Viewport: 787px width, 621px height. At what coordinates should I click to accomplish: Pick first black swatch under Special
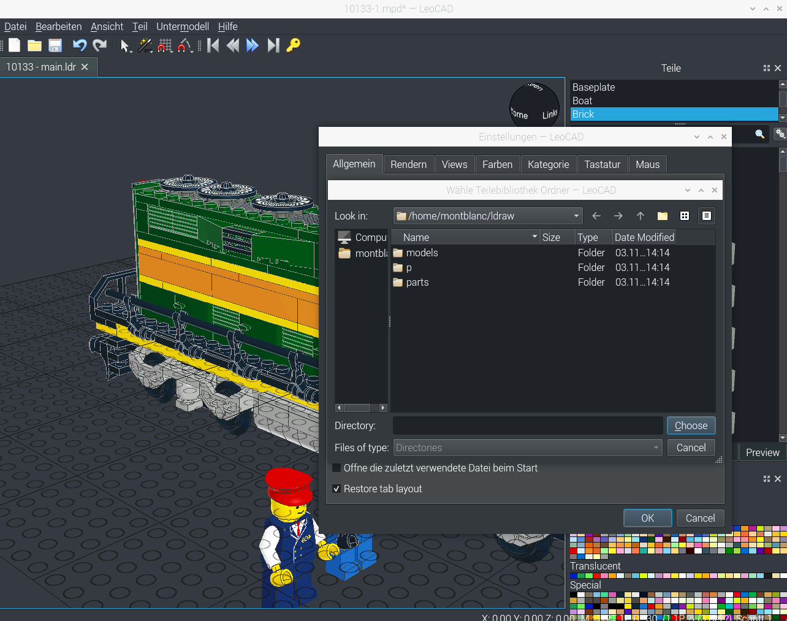pos(574,595)
